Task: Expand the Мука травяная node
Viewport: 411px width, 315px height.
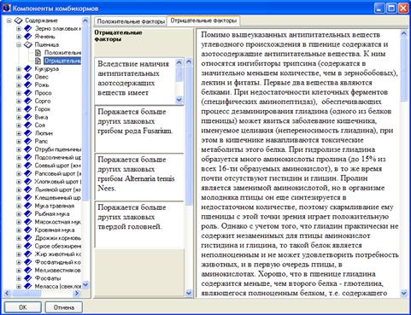Action: point(19,206)
